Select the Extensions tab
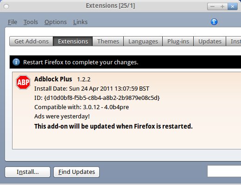Screen dimensions: 241x185 pos(73,41)
